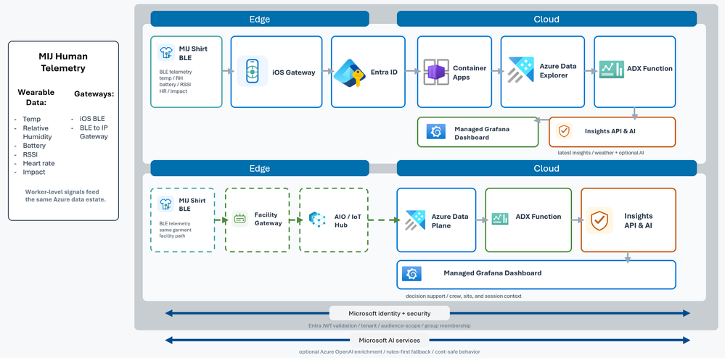Click the 'Entra JWT validation / tenant' caption

click(389, 325)
